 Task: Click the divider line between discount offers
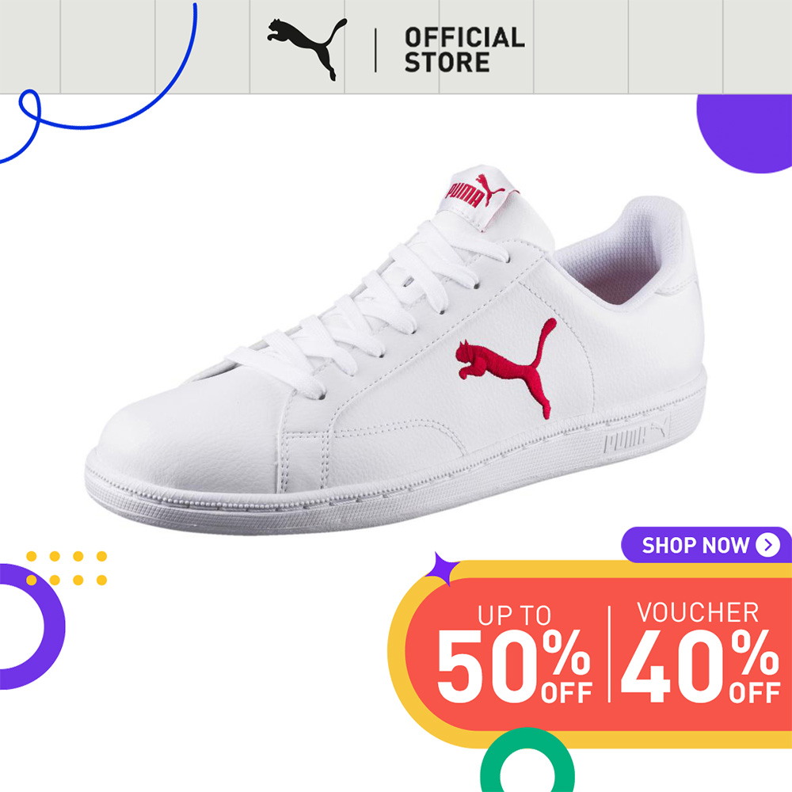(609, 653)
